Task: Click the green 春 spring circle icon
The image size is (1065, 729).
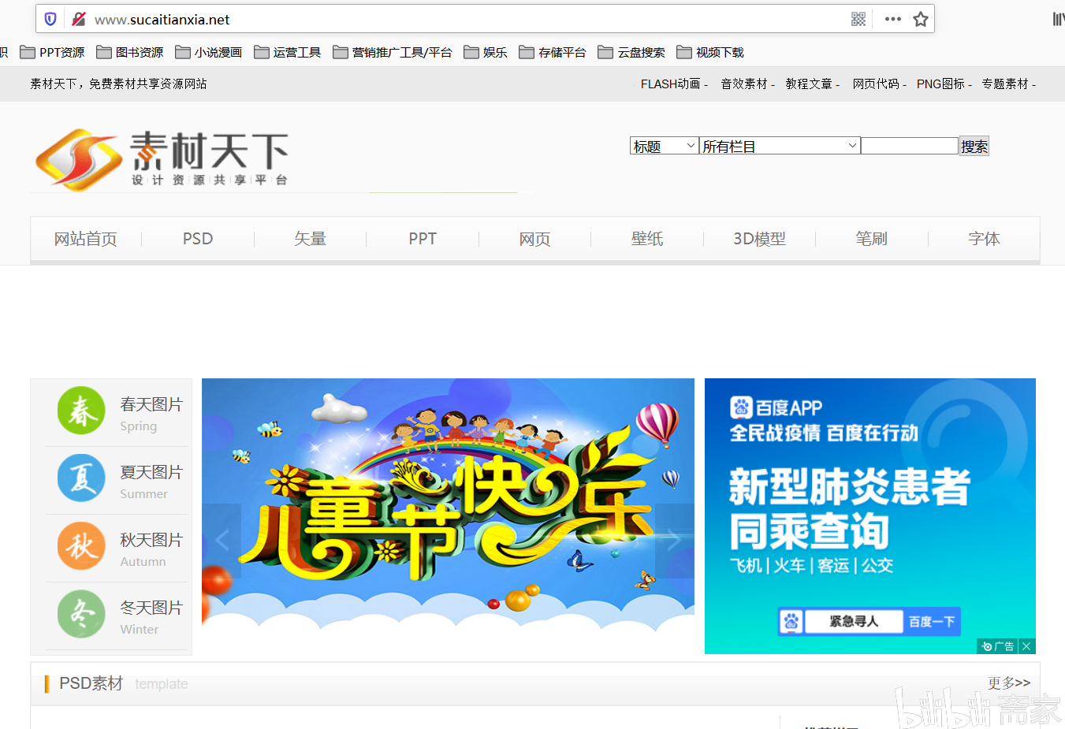Action: coord(81,411)
